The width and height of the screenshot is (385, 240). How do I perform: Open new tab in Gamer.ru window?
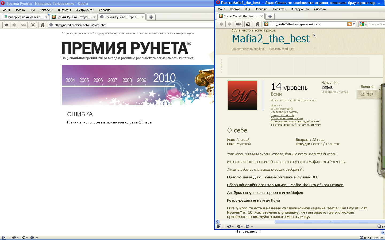(x=270, y=16)
